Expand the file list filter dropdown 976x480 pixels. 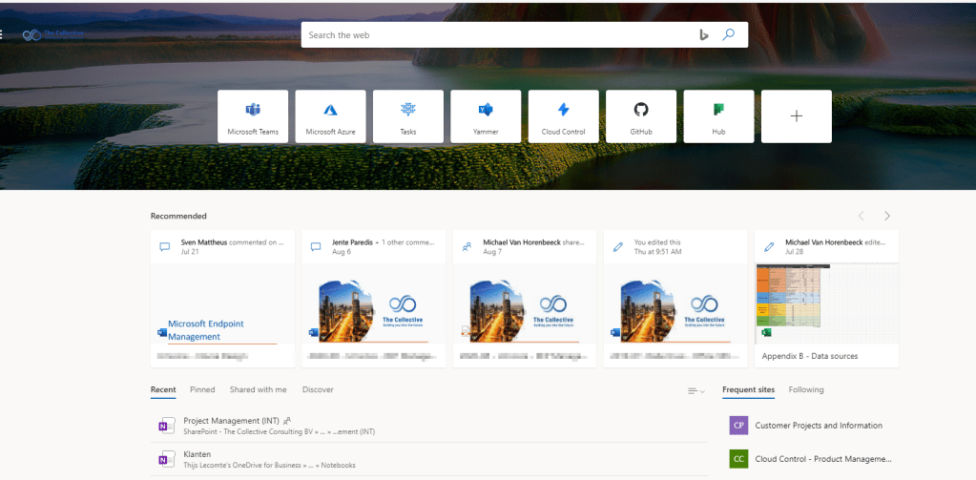pyautogui.click(x=696, y=391)
